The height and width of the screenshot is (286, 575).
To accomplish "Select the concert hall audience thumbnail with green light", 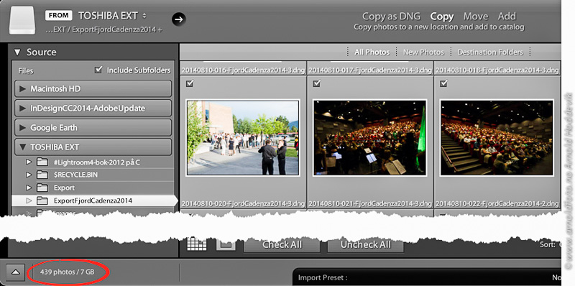I will pyautogui.click(x=369, y=137).
